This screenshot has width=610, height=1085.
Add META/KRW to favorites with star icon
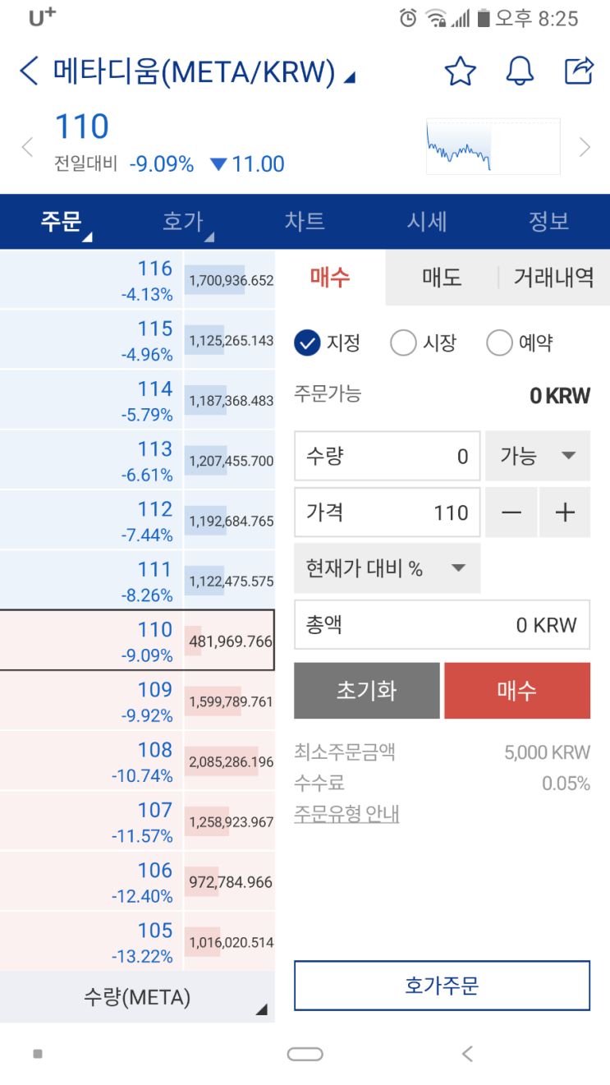pyautogui.click(x=460, y=71)
